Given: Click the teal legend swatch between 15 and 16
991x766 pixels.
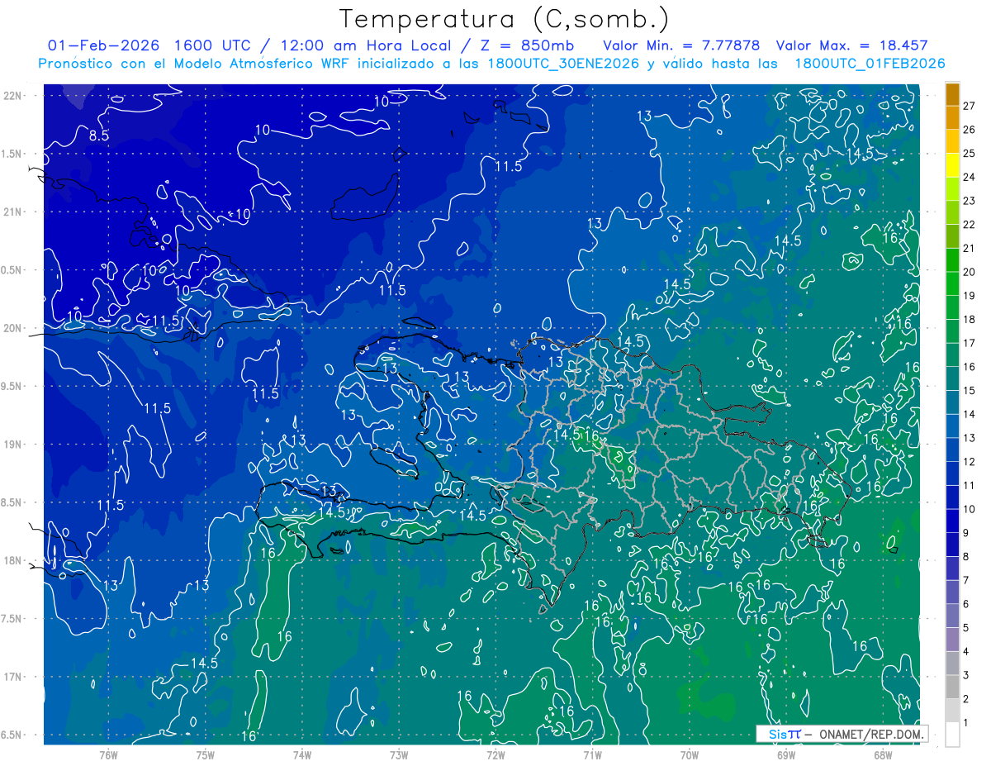Looking at the screenshot, I should [x=952, y=379].
